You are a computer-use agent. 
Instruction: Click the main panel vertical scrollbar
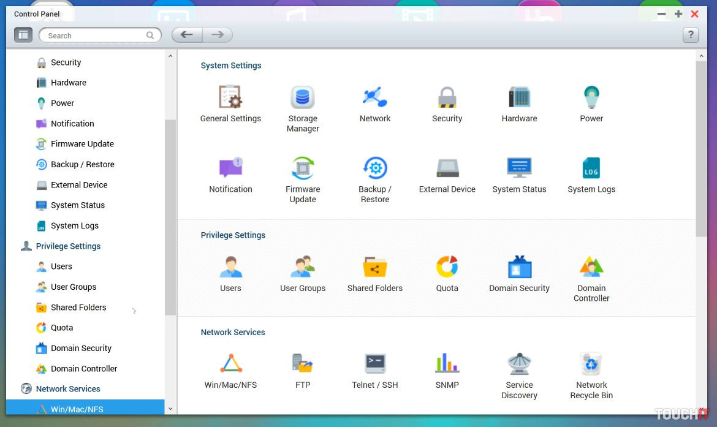point(701,147)
